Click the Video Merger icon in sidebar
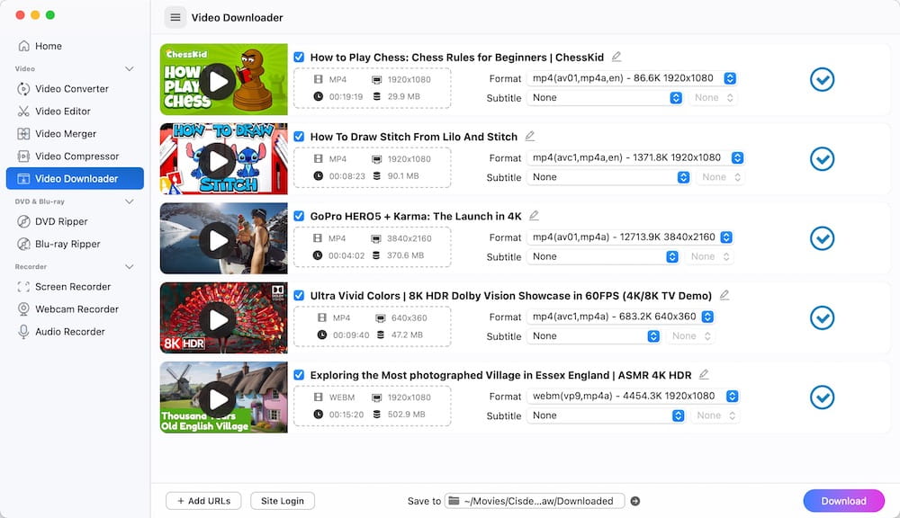Image resolution: width=900 pixels, height=518 pixels. coord(23,134)
